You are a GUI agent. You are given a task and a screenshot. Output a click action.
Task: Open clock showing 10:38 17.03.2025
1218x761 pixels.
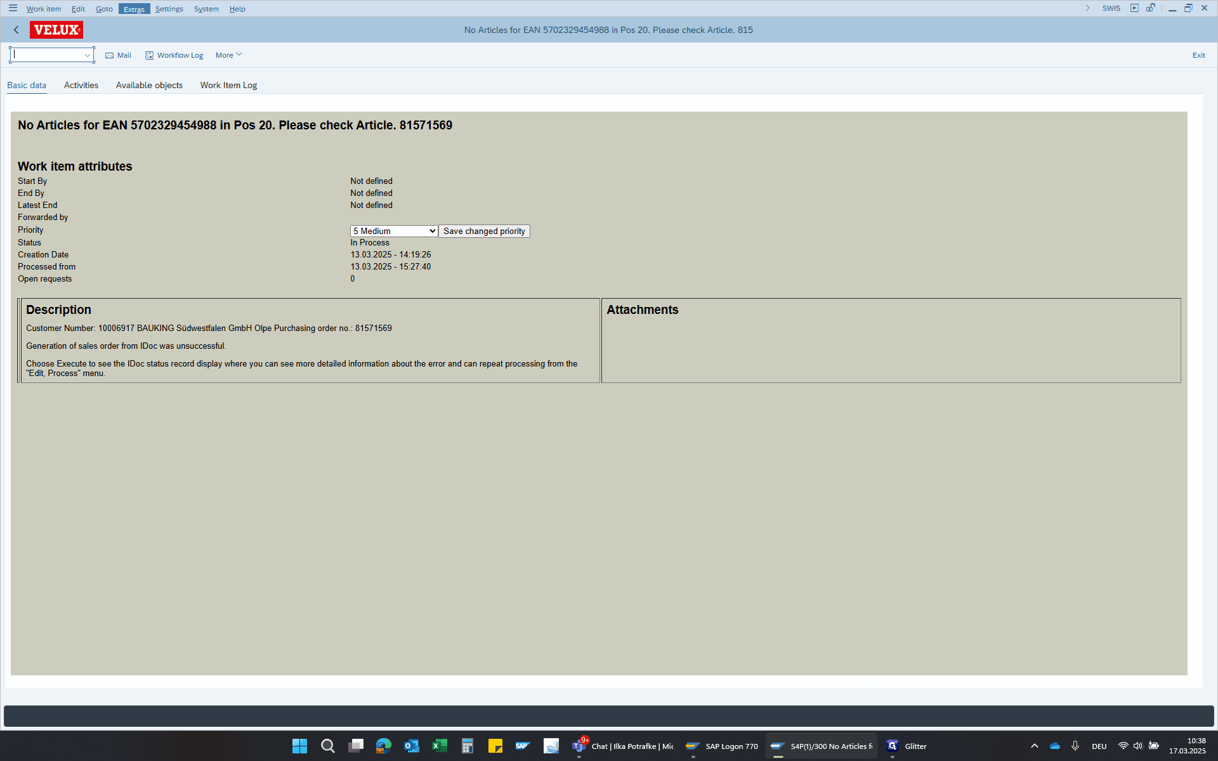click(1187, 746)
